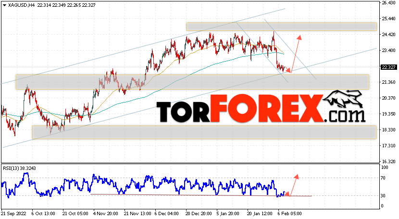Screen dimensions: 399x219
Task: Click the 4 Nov 20:00 time label
Action: pyautogui.click(x=106, y=213)
